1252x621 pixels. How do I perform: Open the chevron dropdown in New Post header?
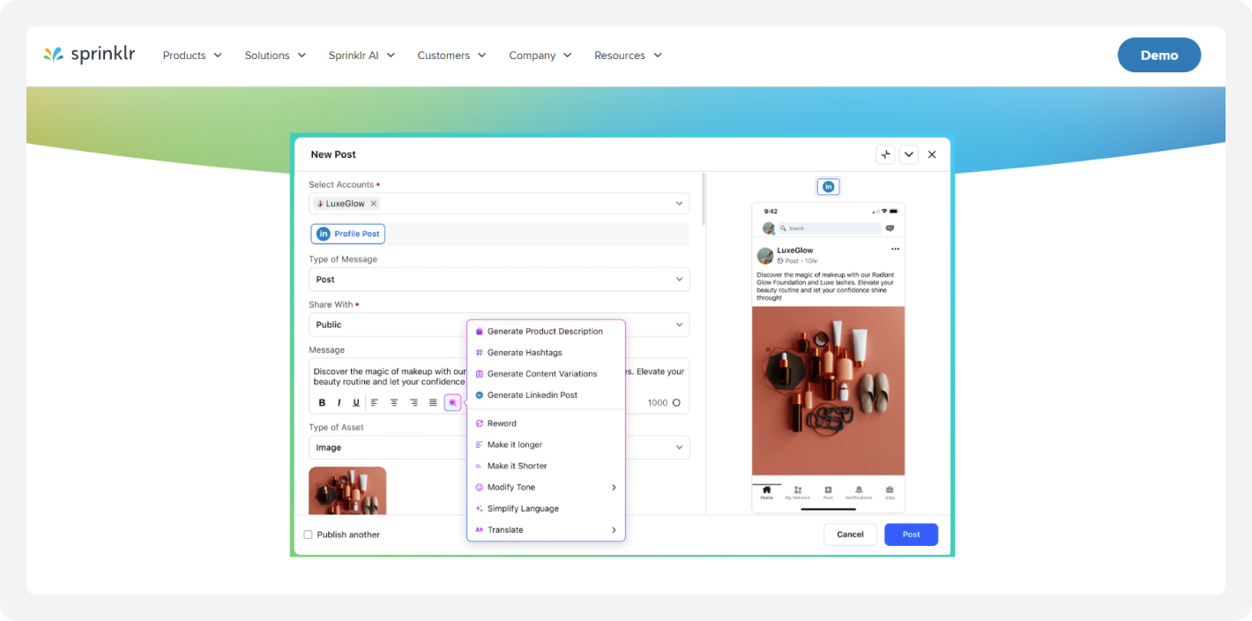[x=909, y=154]
